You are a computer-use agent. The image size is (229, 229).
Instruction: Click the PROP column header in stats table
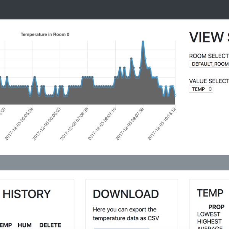[x=216, y=207]
